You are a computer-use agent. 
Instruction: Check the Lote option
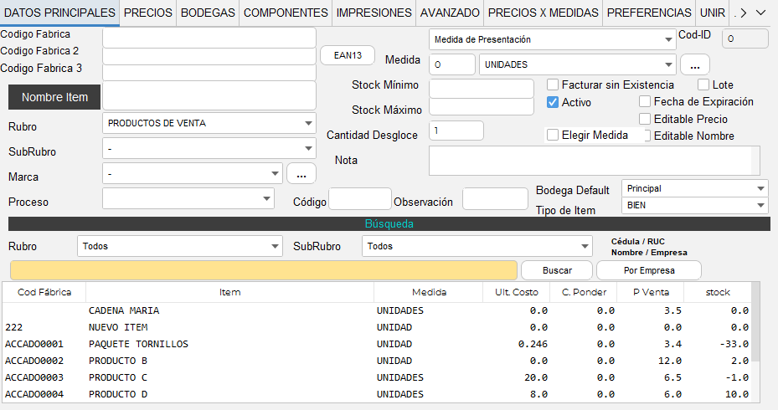click(703, 85)
